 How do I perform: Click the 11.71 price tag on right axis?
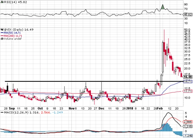click(188, 91)
